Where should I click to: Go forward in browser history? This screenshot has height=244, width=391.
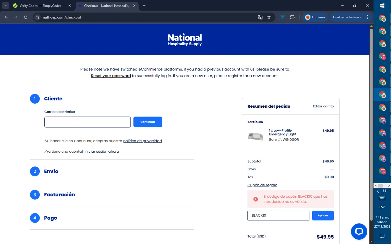pos(16,17)
